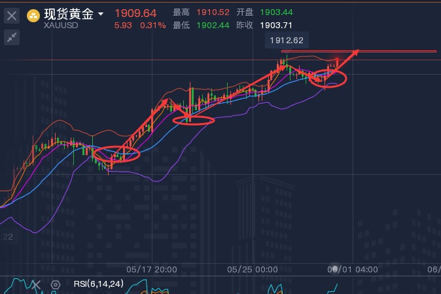Click the 06/01 04:00 time axis marker
441x294 pixels.
click(352, 269)
